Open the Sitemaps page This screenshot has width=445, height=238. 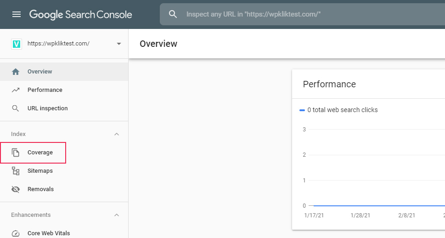(x=40, y=171)
